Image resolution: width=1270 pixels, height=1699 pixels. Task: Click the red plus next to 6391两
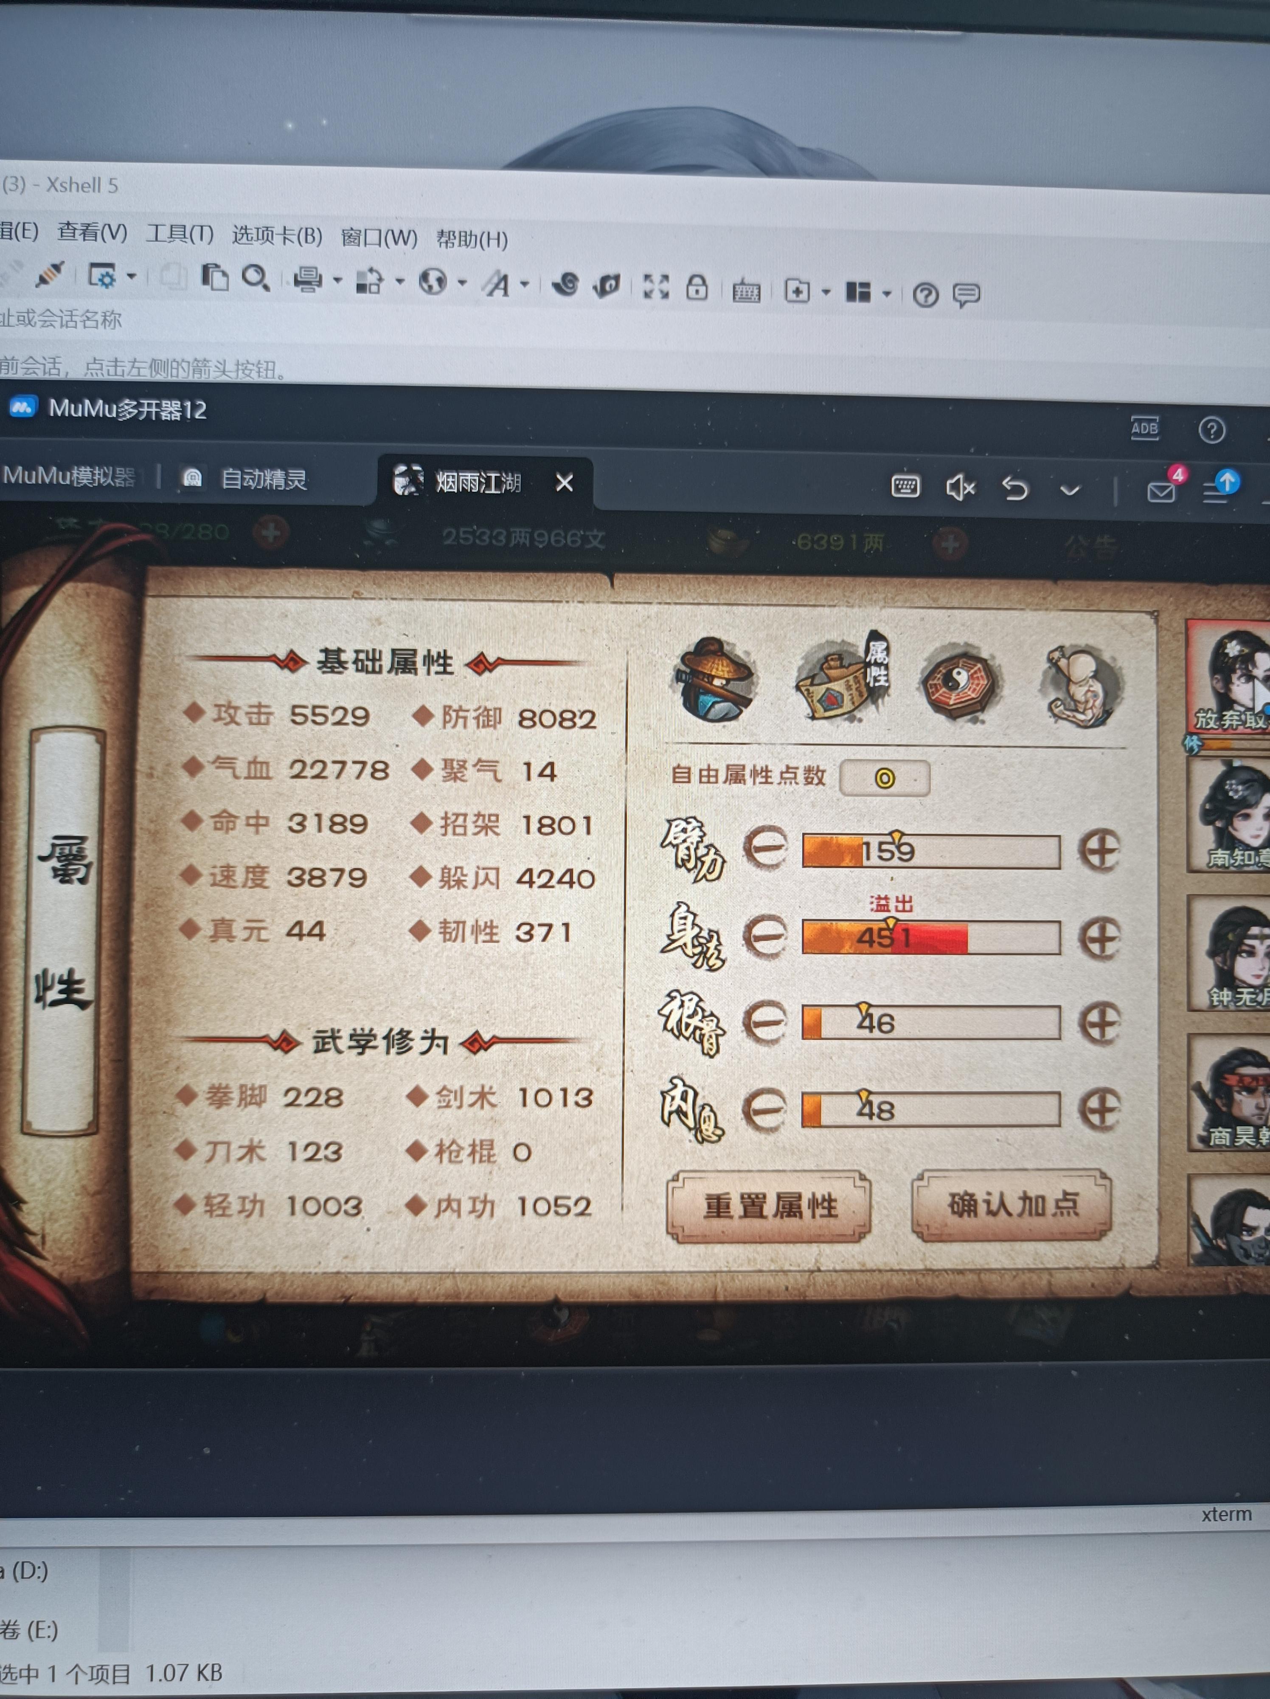[x=950, y=544]
